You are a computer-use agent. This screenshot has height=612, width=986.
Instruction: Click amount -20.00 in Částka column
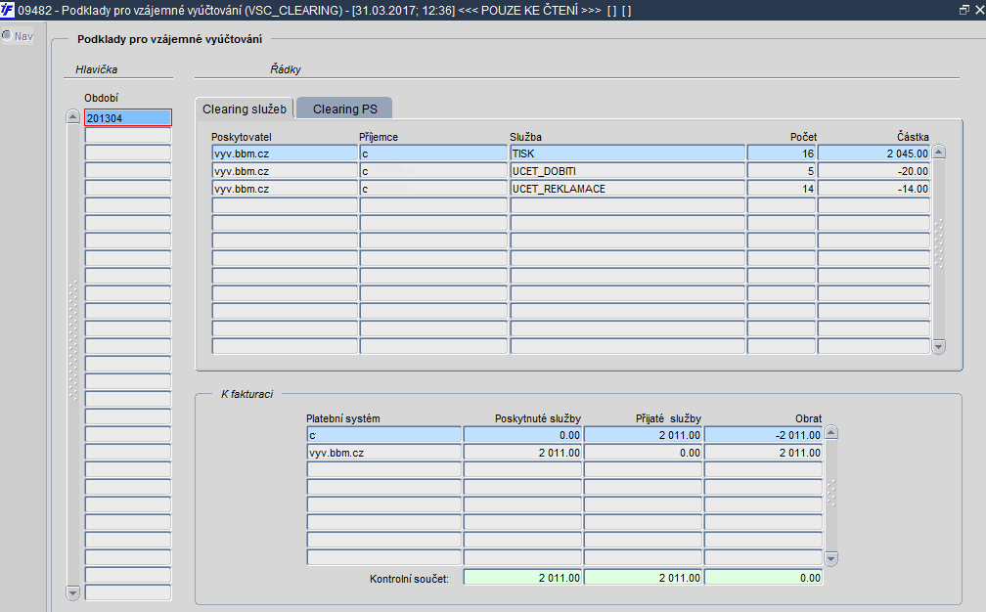(x=874, y=171)
